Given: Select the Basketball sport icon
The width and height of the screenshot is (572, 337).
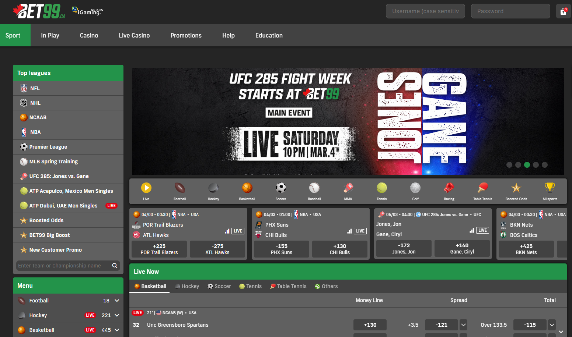Looking at the screenshot, I should click(247, 188).
